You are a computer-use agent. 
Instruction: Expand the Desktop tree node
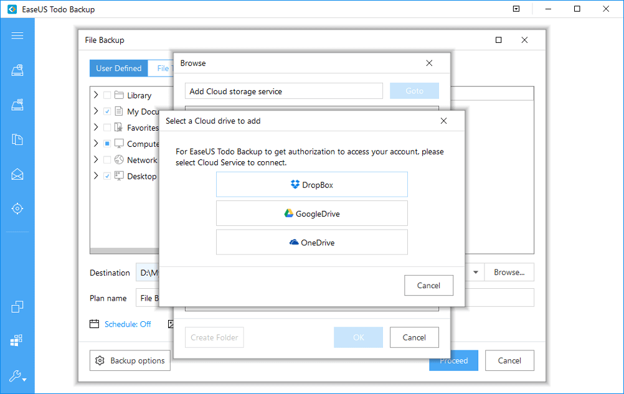pos(96,176)
